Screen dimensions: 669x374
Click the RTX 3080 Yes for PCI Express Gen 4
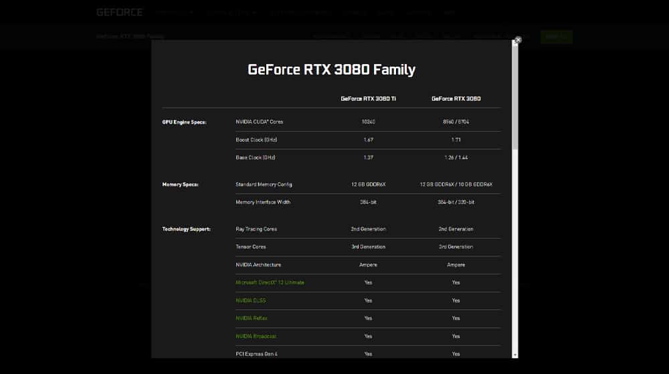click(x=456, y=354)
